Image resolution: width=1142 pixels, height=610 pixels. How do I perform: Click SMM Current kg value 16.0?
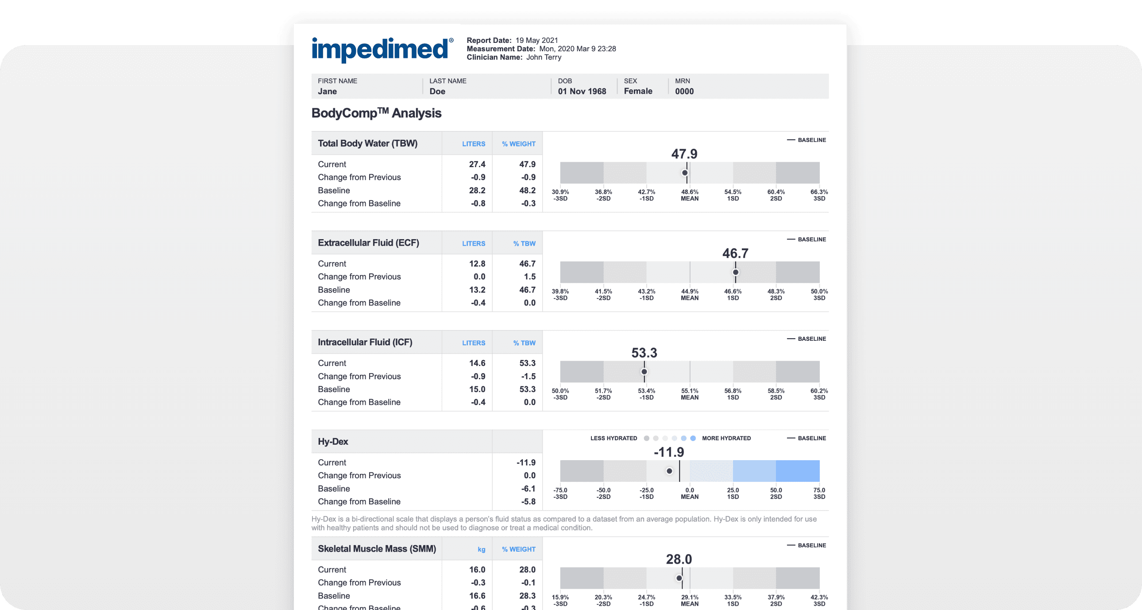[x=477, y=570]
